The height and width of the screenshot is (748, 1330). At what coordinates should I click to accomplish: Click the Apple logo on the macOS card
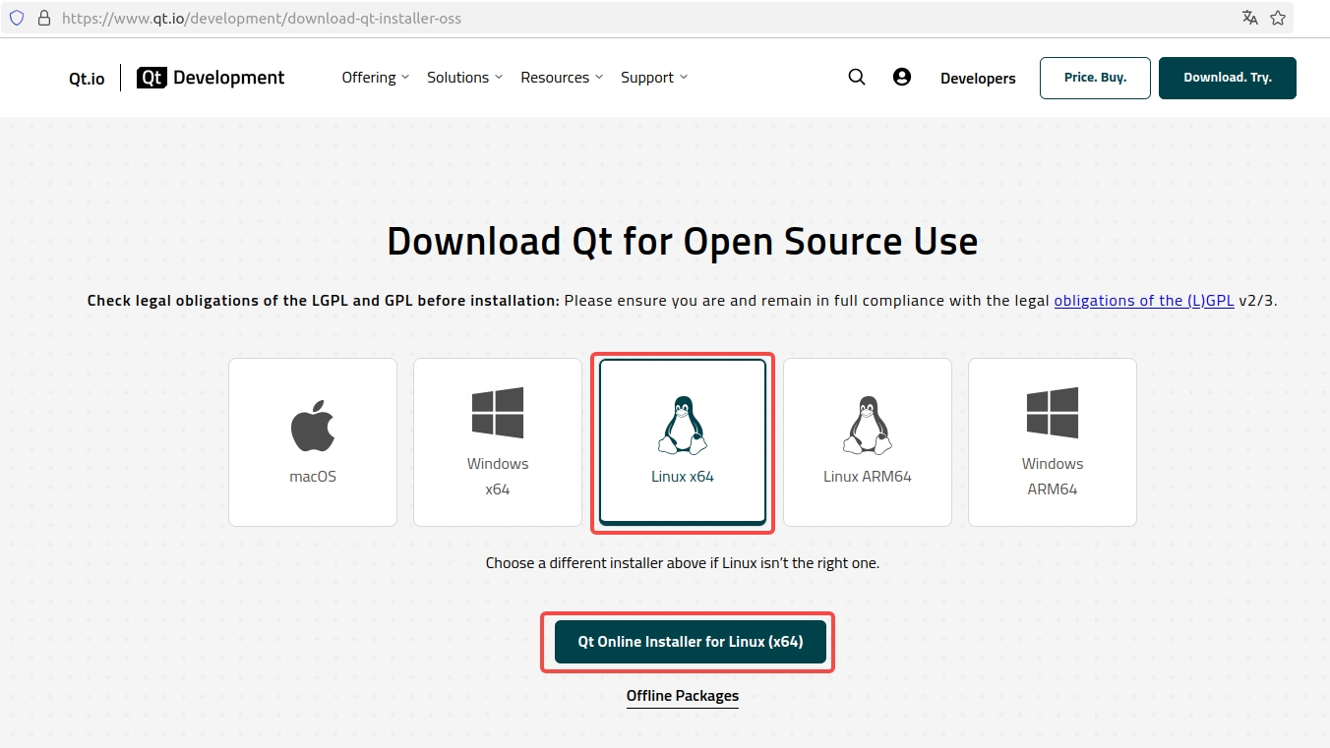[x=312, y=420]
